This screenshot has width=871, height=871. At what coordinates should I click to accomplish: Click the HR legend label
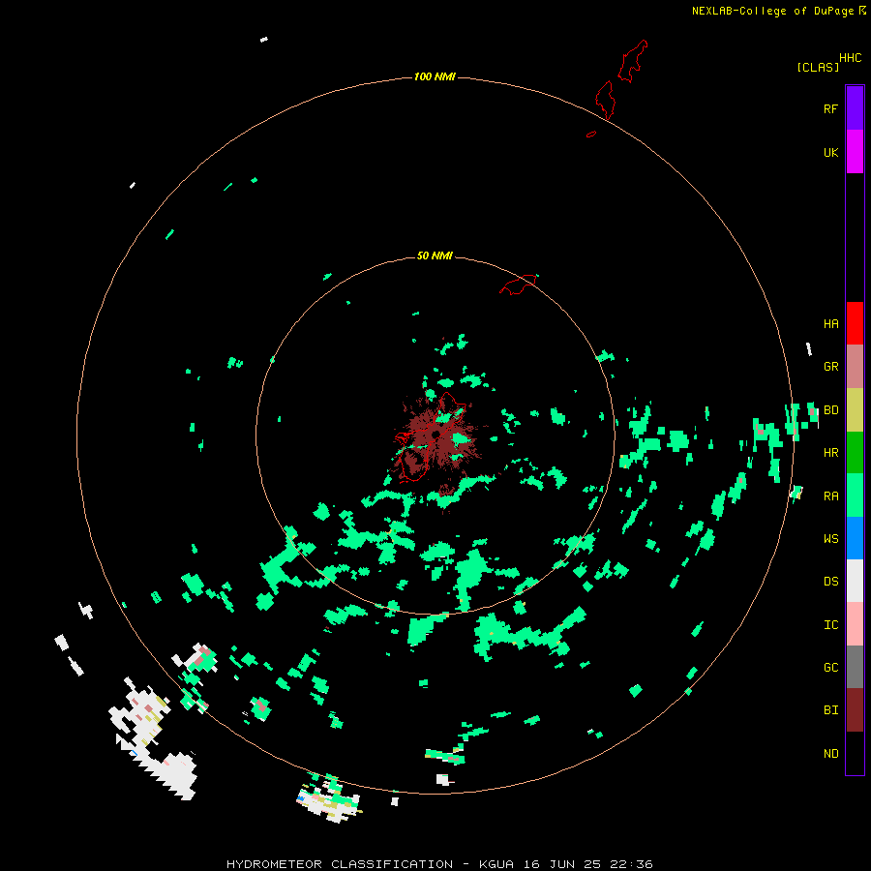tap(830, 453)
